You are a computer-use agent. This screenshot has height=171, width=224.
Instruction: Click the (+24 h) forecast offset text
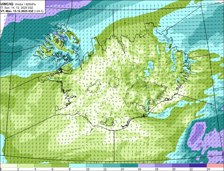(x=38, y=11)
